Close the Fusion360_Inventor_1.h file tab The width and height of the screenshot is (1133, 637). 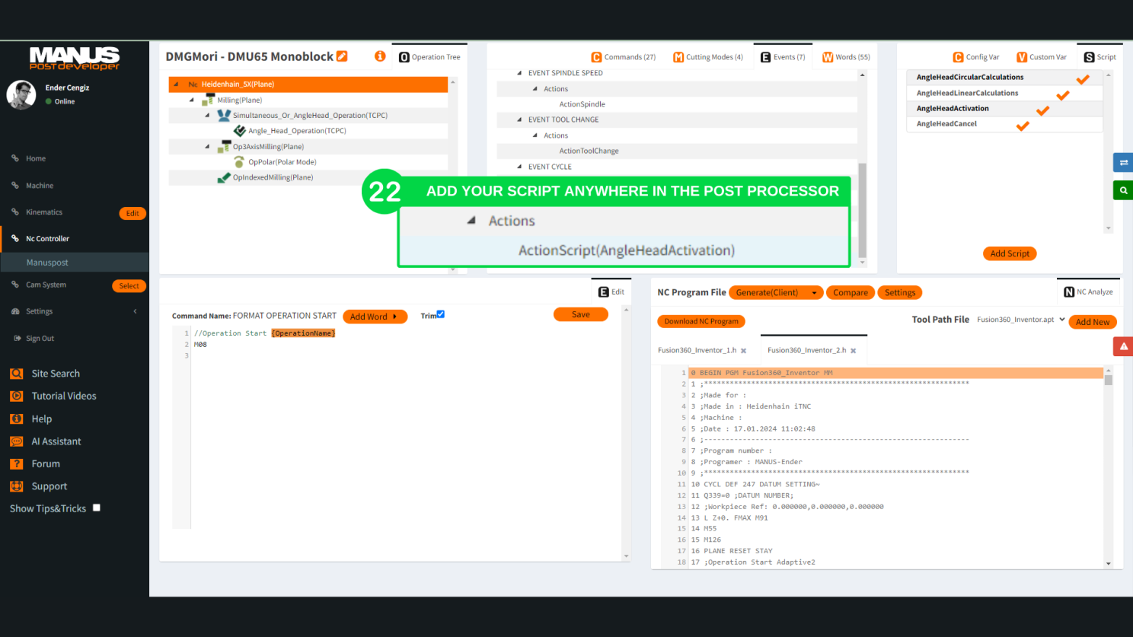coord(744,351)
